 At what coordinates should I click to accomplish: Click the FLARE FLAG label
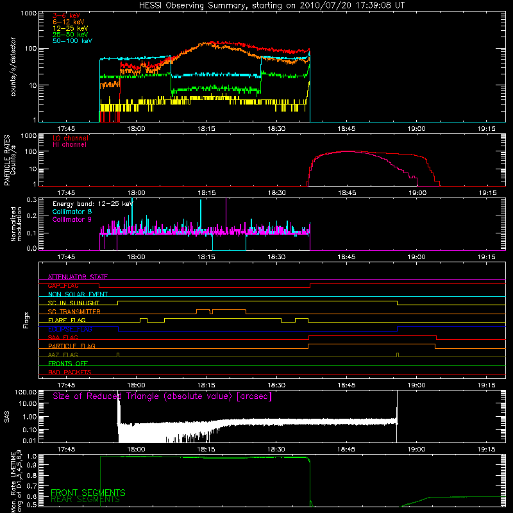point(67,320)
